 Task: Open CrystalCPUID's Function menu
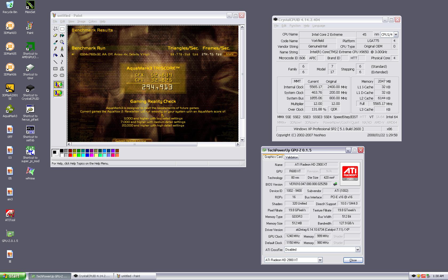(295, 26)
